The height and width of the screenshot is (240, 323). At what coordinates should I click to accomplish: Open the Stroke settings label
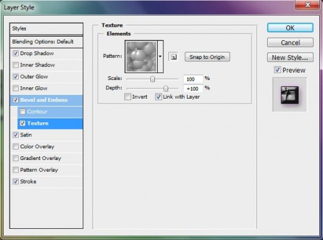[x=28, y=182]
